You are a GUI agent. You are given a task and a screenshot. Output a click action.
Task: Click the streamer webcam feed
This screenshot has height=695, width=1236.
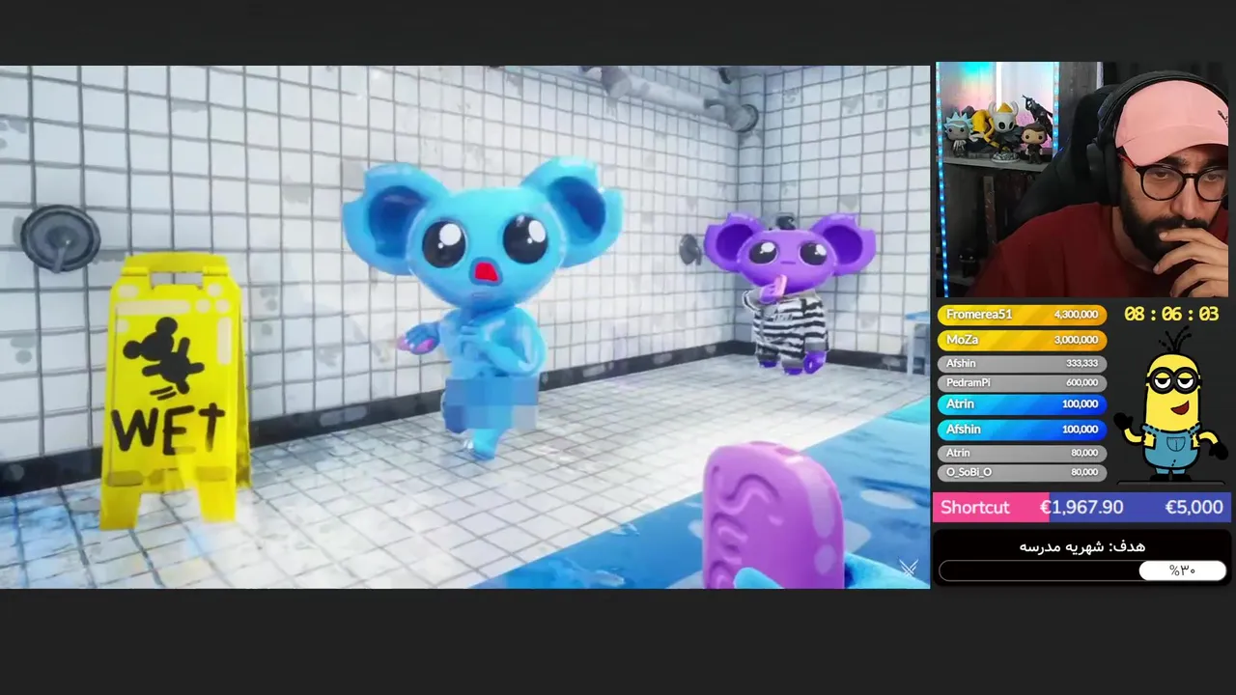pos(1082,181)
